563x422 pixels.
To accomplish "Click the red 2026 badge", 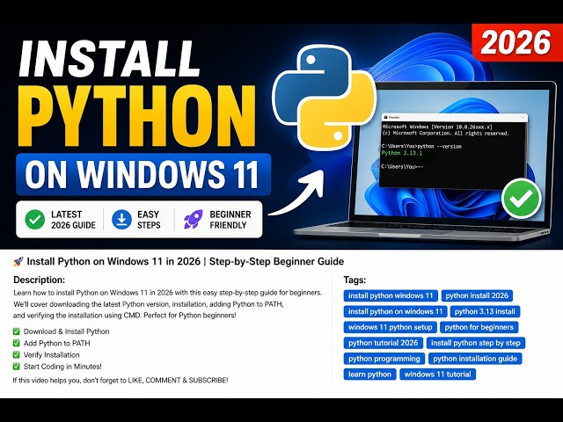I will click(517, 42).
